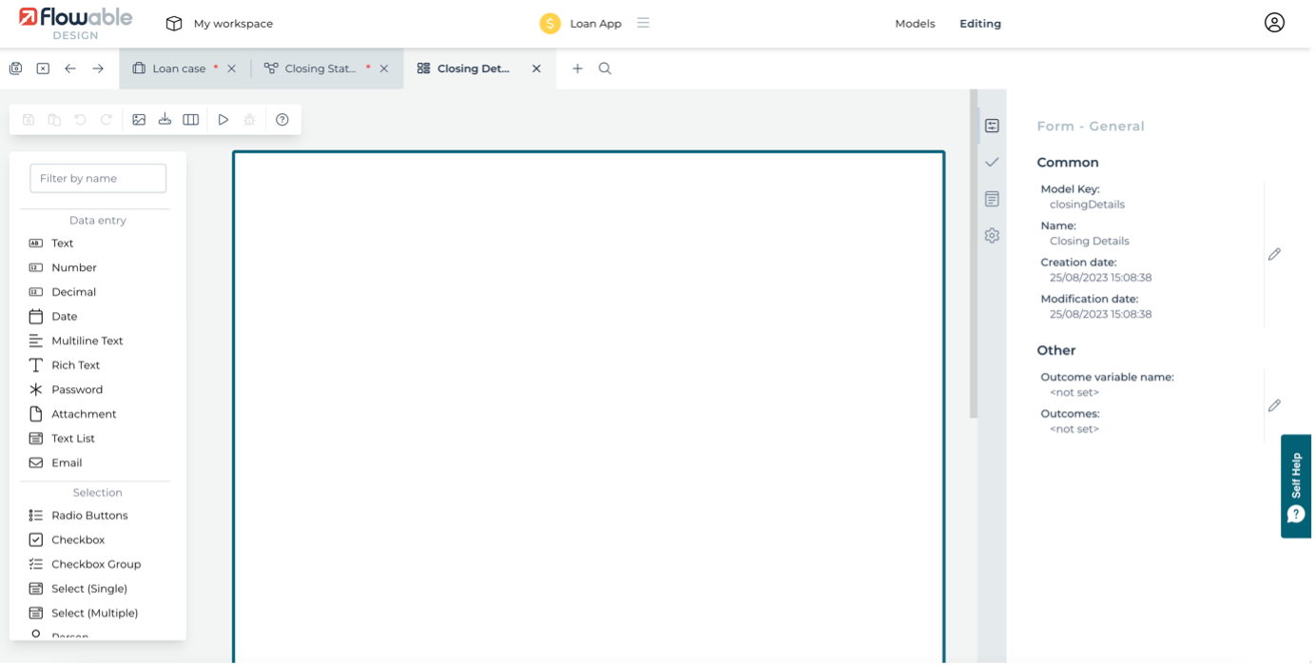Go to Models in top navigation
This screenshot has width=1316, height=665.
point(915,24)
